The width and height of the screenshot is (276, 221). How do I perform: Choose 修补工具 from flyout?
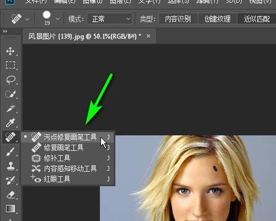click(68, 158)
